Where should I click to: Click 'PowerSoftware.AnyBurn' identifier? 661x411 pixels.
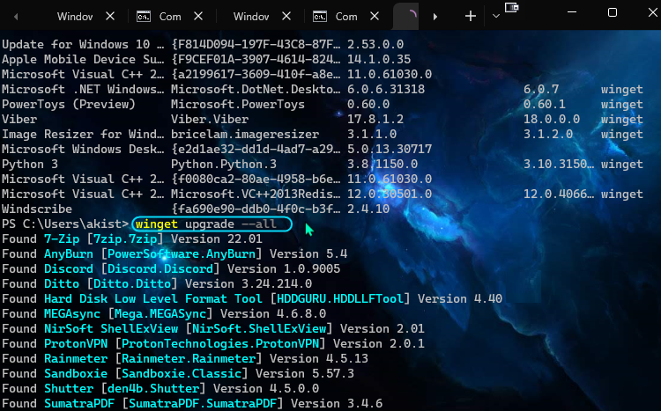(x=182, y=254)
